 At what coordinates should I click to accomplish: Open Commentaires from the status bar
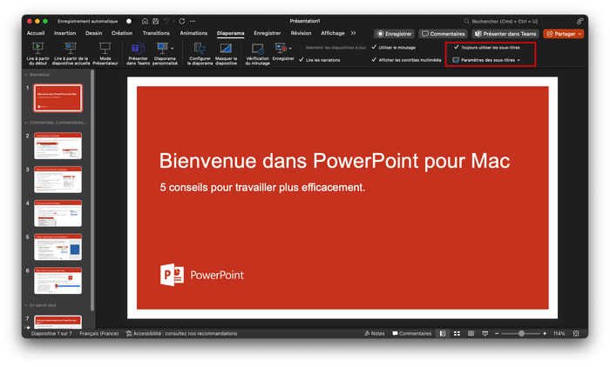pos(412,333)
